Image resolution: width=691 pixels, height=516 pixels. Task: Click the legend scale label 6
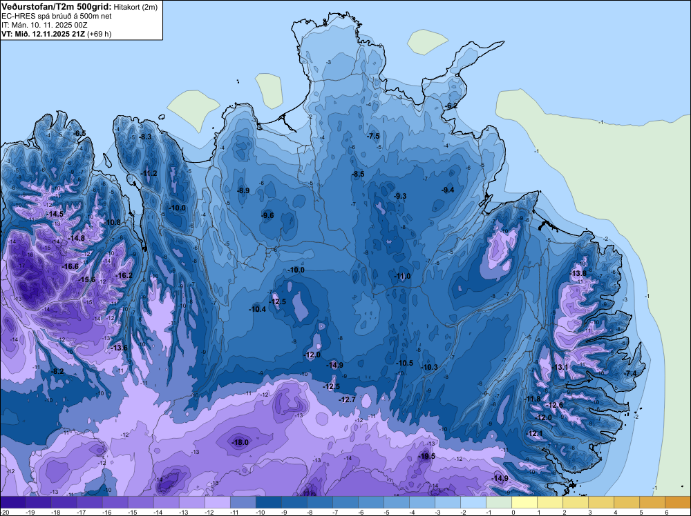pos(666,512)
